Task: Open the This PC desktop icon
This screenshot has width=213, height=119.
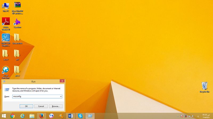Action: coord(6,7)
